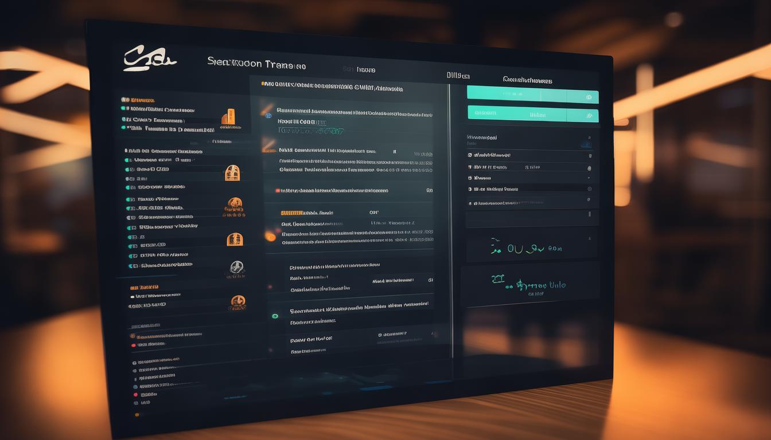This screenshot has height=440, width=771.
Task: Click the orange round badge icon near sidebar bottom
Action: point(237,302)
